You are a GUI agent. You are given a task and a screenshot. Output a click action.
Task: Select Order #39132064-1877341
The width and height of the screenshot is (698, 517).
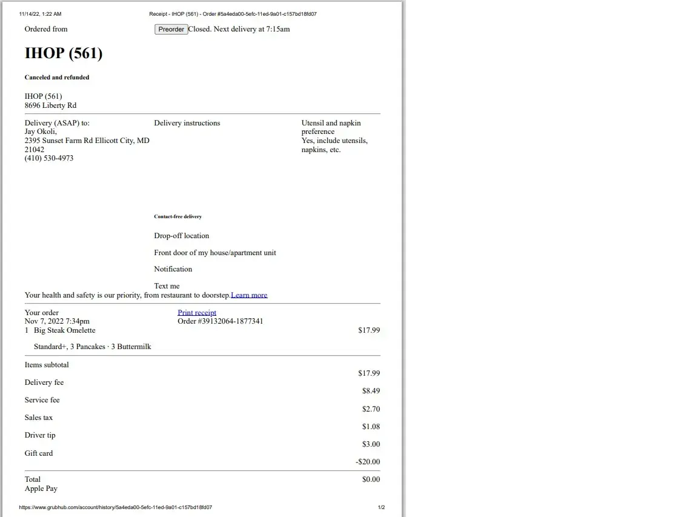click(221, 321)
